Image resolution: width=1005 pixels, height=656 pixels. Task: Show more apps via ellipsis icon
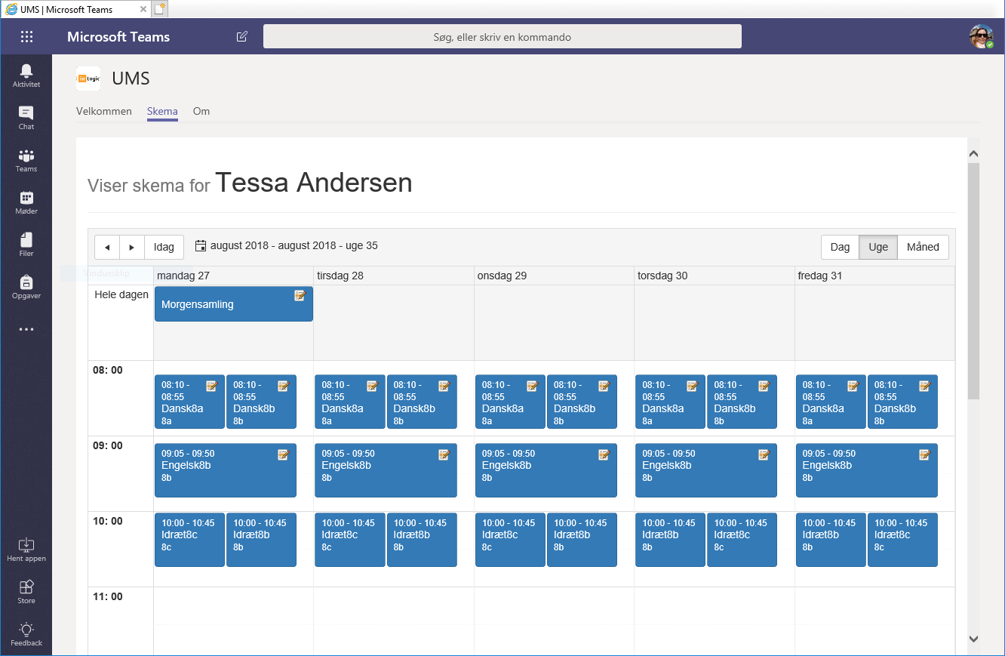[x=26, y=330]
